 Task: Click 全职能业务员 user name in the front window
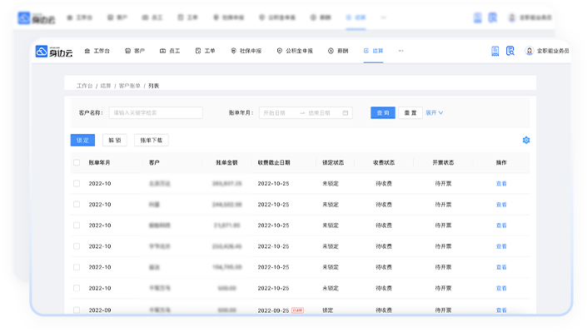(553, 51)
